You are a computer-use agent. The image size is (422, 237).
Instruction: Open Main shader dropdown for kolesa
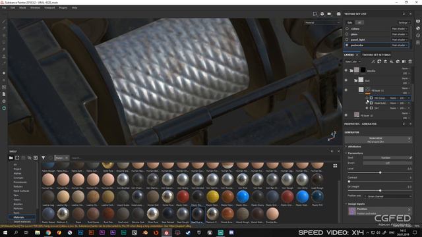point(400,28)
